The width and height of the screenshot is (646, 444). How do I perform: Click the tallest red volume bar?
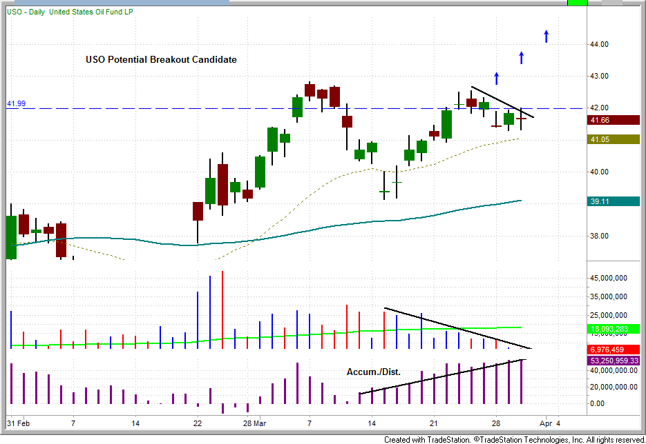(222, 310)
